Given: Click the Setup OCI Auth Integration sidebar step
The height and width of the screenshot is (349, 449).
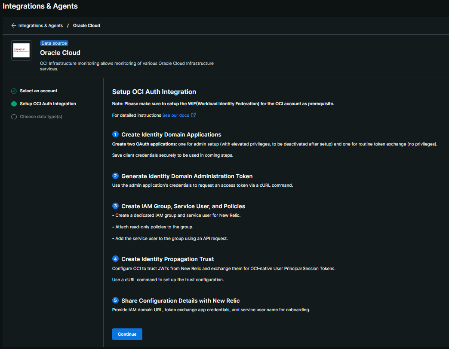Looking at the screenshot, I should (x=48, y=103).
